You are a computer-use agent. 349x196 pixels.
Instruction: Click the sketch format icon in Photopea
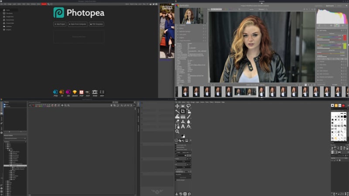[x=75, y=92]
